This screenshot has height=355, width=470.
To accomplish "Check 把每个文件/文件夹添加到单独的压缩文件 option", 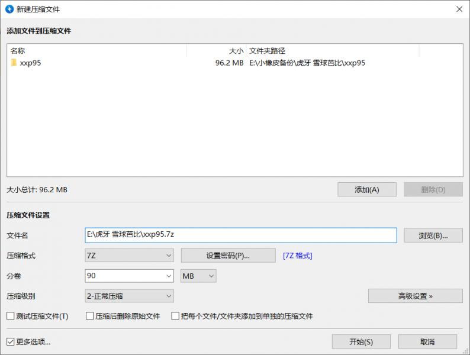I will point(175,316).
